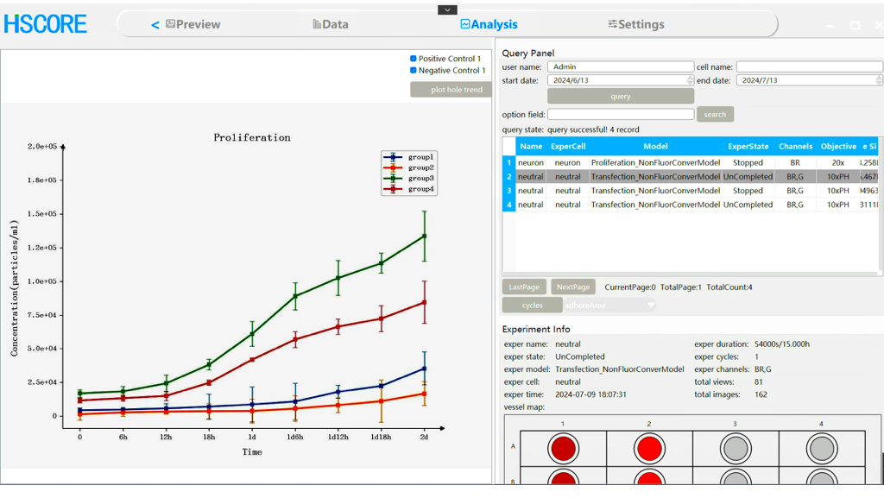Select bright red well A2 in vessel map

pyautogui.click(x=649, y=448)
